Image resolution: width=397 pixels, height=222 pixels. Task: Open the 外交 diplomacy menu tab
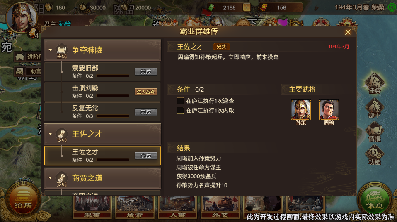point(220,207)
